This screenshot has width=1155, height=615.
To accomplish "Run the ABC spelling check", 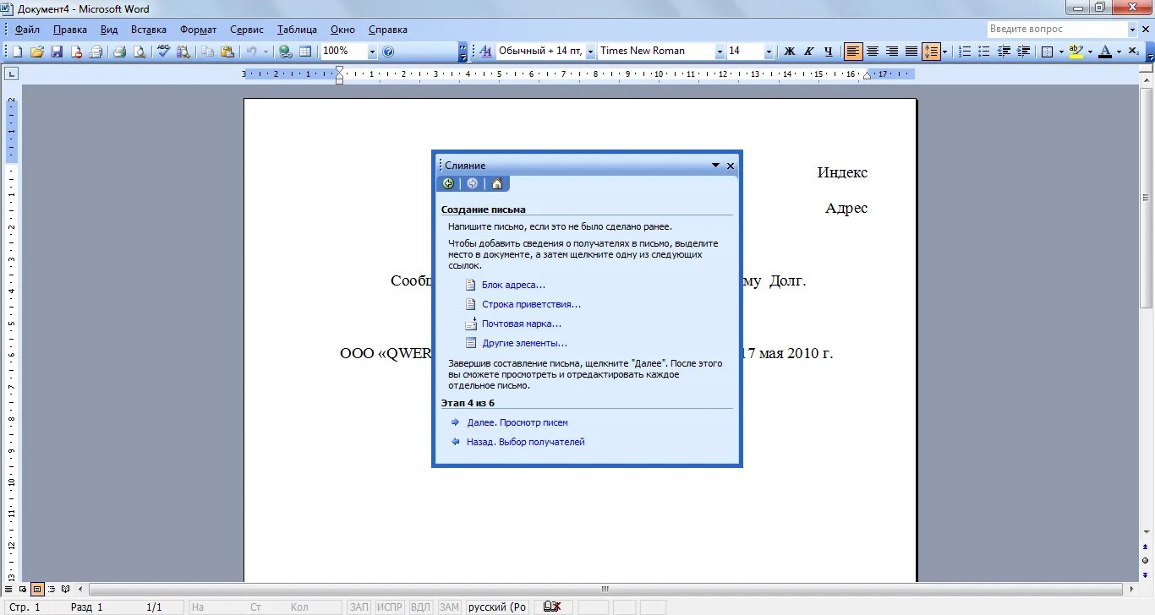I will pos(164,52).
